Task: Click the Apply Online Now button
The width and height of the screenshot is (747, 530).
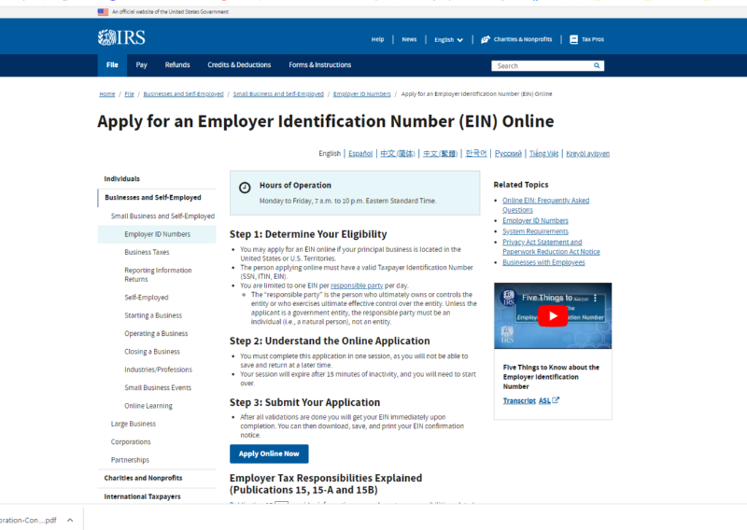Action: [269, 453]
